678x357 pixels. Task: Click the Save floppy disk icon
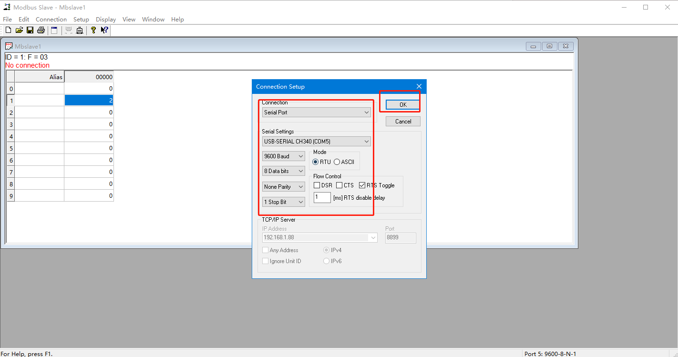[x=30, y=31]
